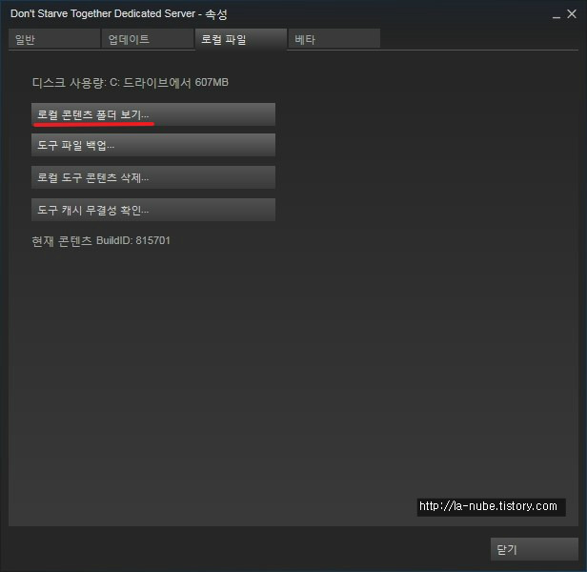The height and width of the screenshot is (572, 587).
Task: Run 도구 캐시 무결성 확인
Action: point(153,210)
